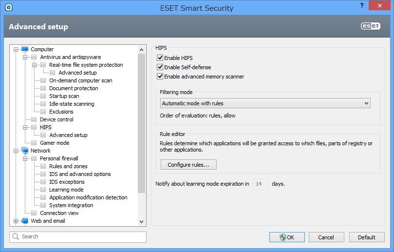The height and width of the screenshot is (252, 394).
Task: Click the learning mode expiration days field
Action: tap(261, 184)
